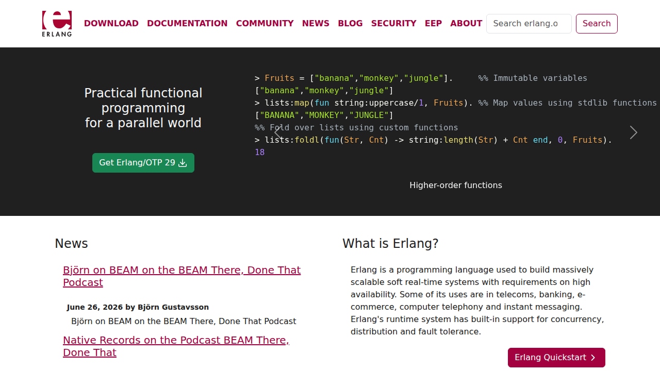Click the Get Erlang/OTP 29 button
Image resolution: width=660 pixels, height=371 pixels.
coord(143,163)
